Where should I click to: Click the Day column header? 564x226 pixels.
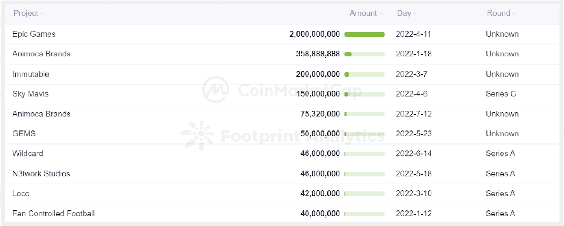click(404, 13)
